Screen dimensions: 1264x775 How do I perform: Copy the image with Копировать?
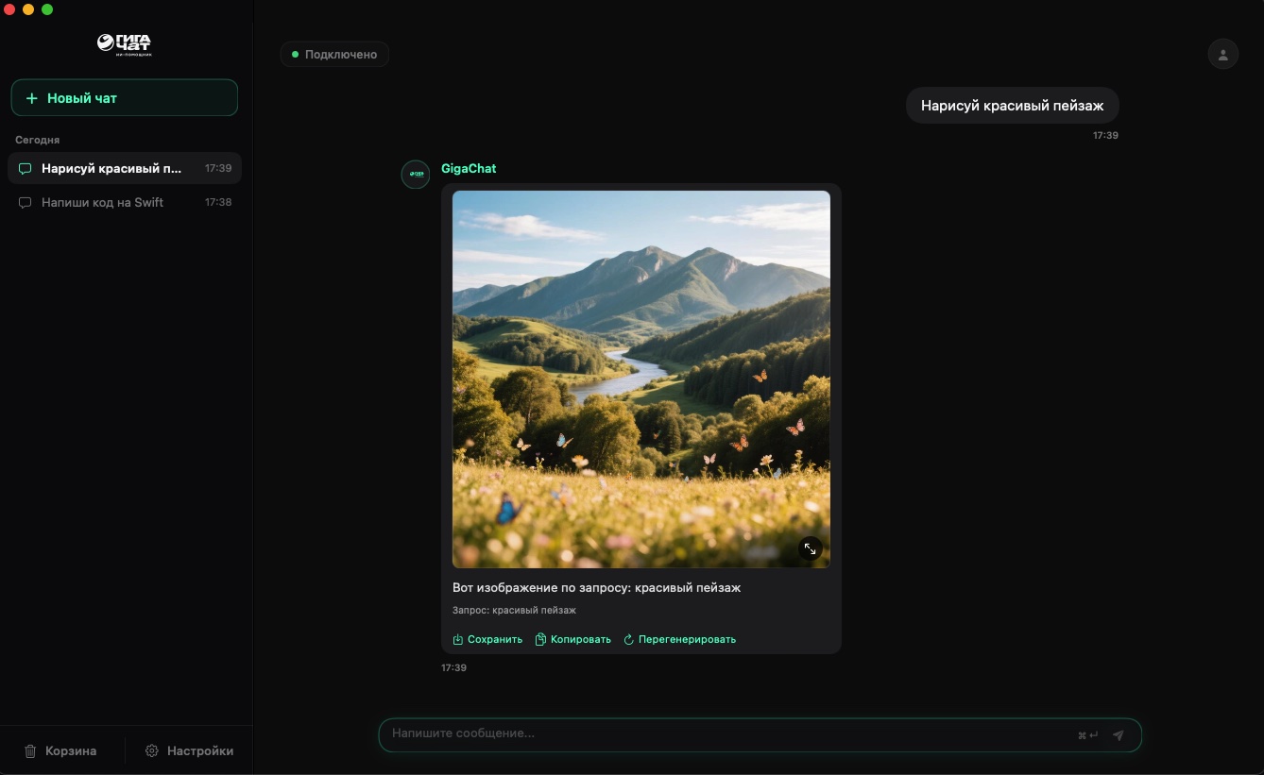(573, 639)
